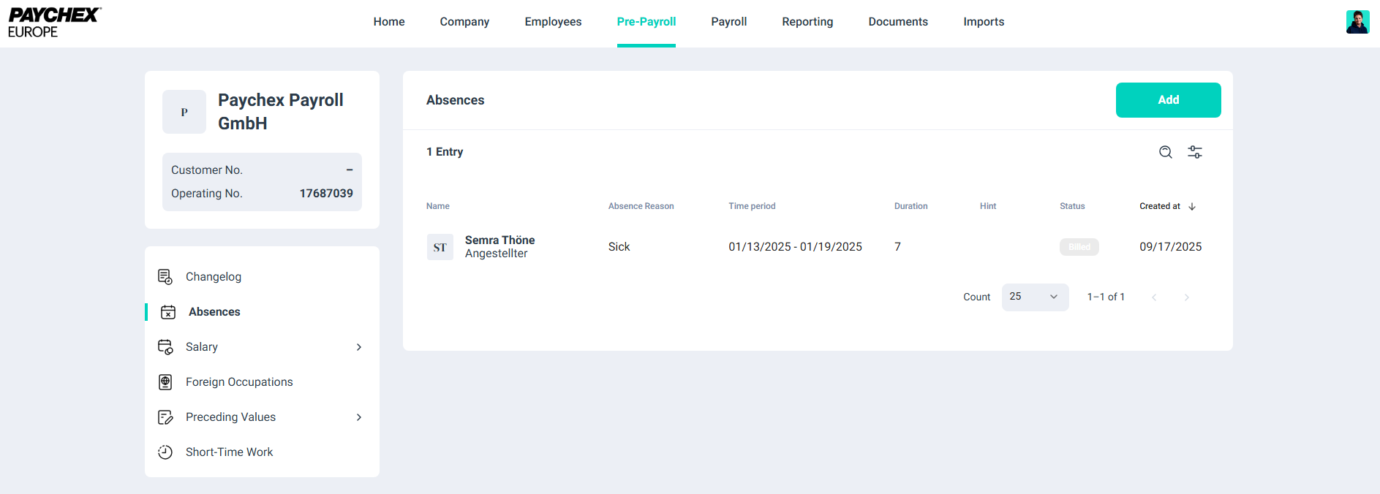
Task: Switch to the Reporting tab
Action: click(807, 22)
